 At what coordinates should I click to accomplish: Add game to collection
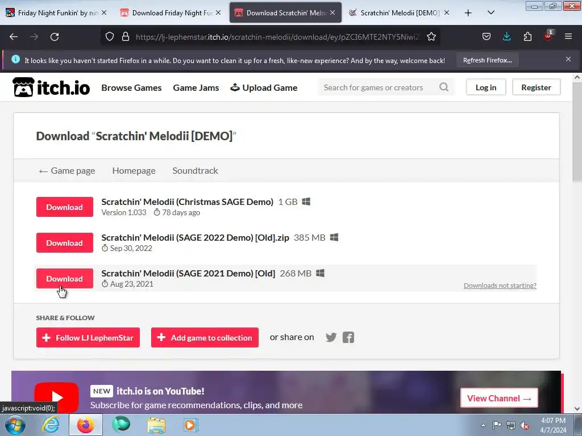205,338
